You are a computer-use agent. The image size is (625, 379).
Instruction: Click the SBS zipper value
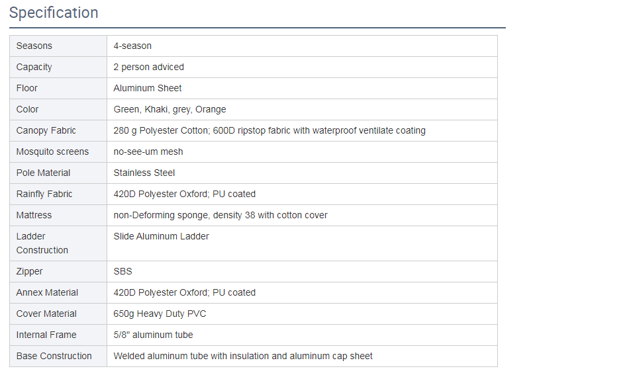click(123, 271)
